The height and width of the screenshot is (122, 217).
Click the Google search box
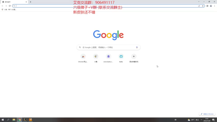108,47
